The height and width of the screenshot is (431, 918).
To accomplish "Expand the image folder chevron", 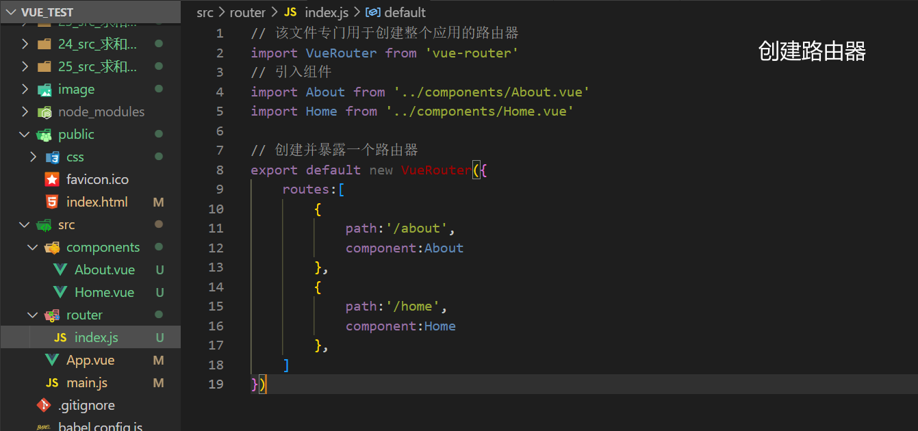I will [25, 89].
